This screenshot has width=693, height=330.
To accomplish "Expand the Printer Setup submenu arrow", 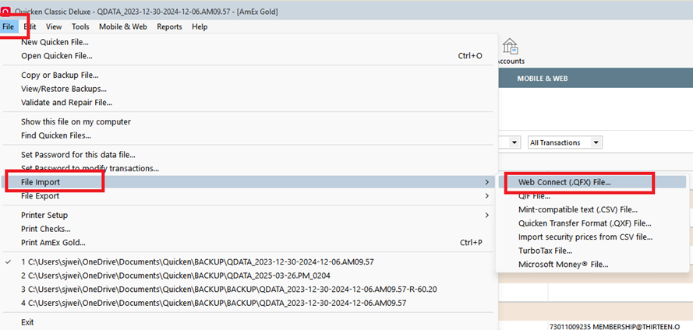I will 487,216.
